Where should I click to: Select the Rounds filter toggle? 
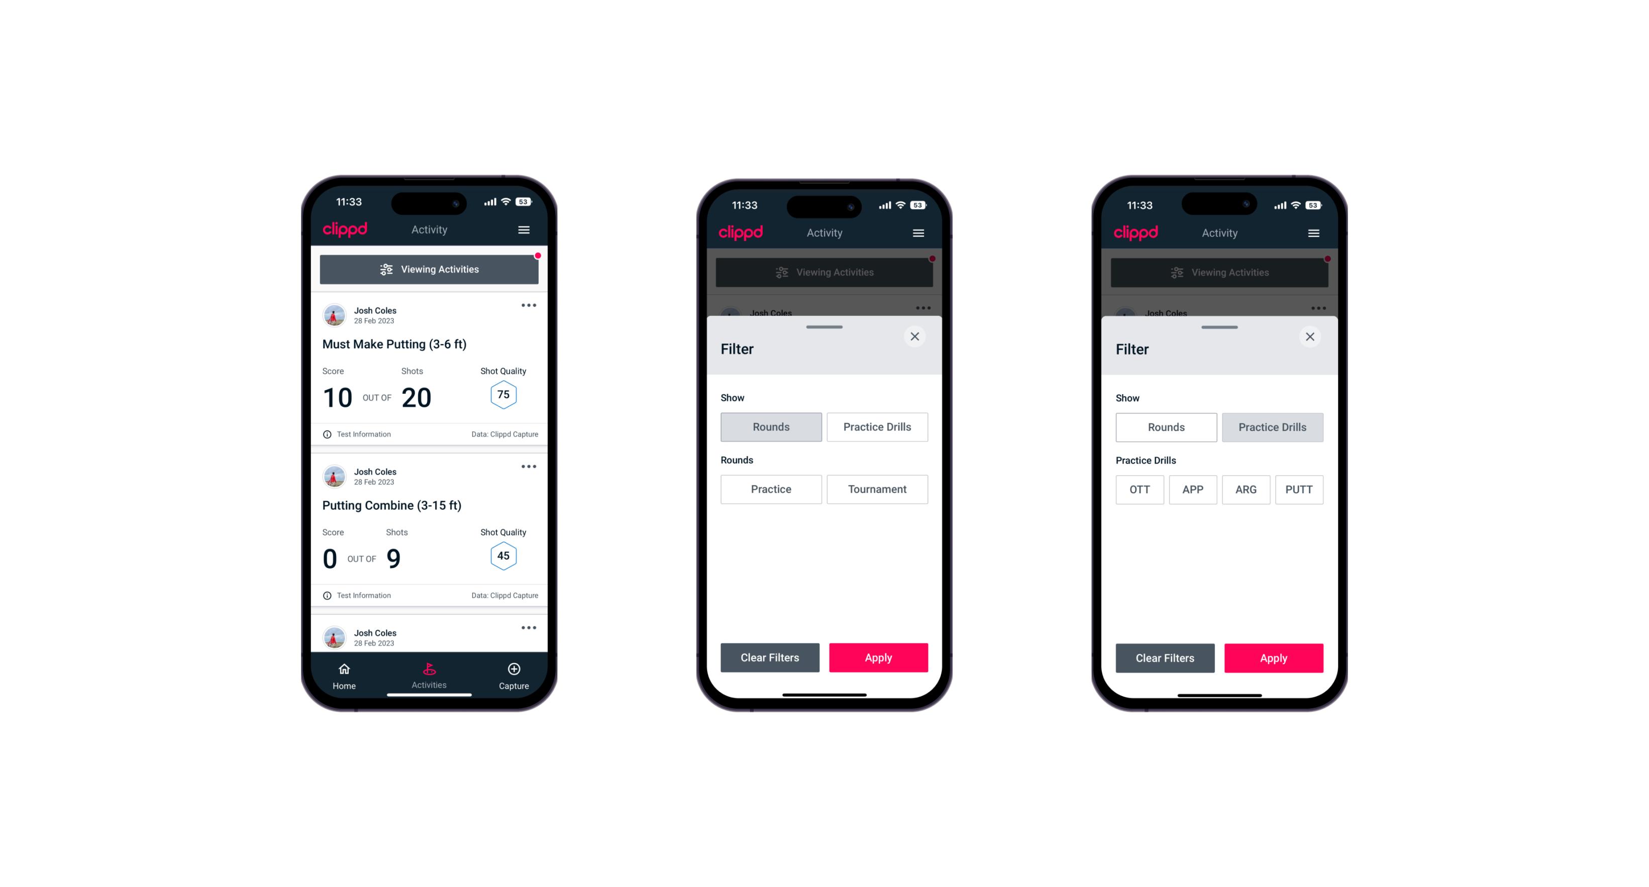click(x=772, y=426)
